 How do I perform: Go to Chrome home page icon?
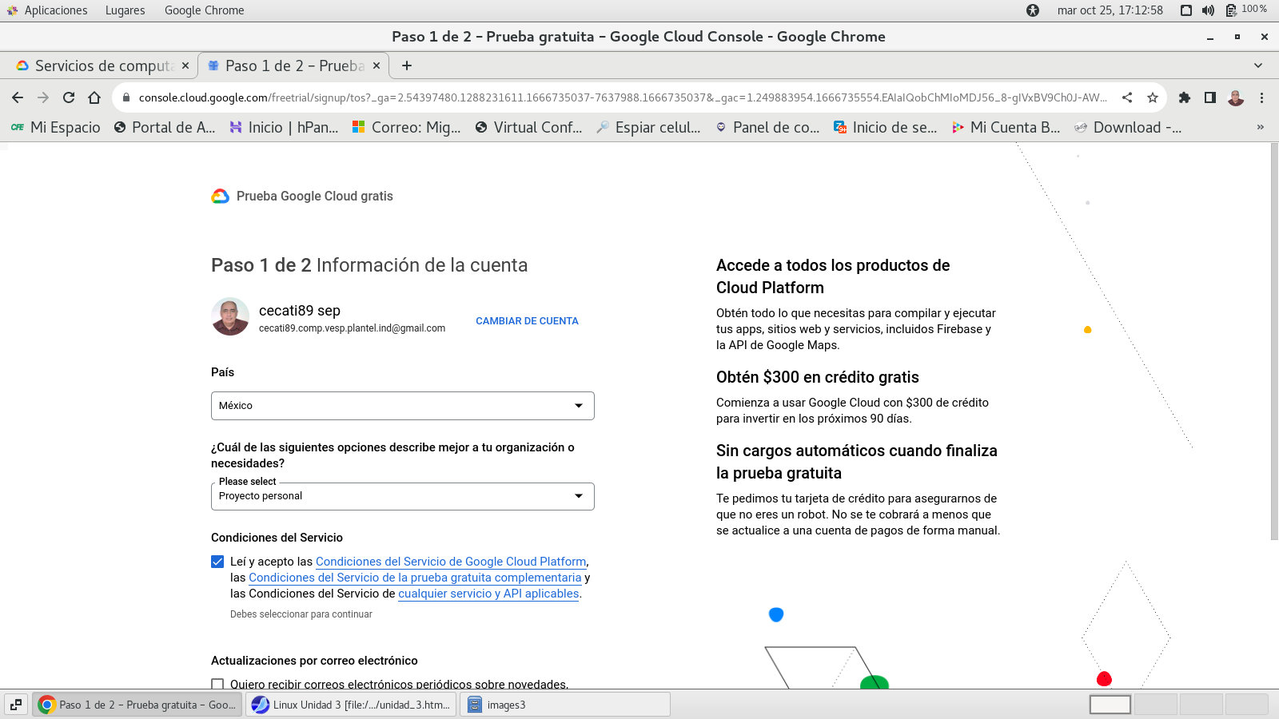(x=94, y=97)
